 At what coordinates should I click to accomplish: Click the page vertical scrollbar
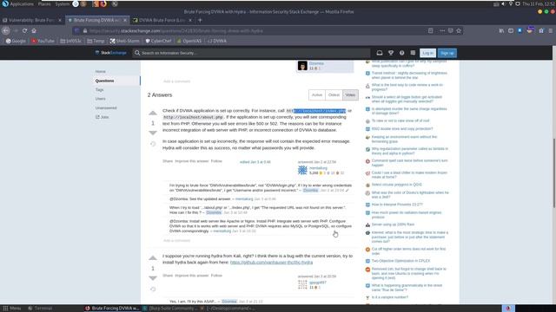pyautogui.click(x=554, y=173)
